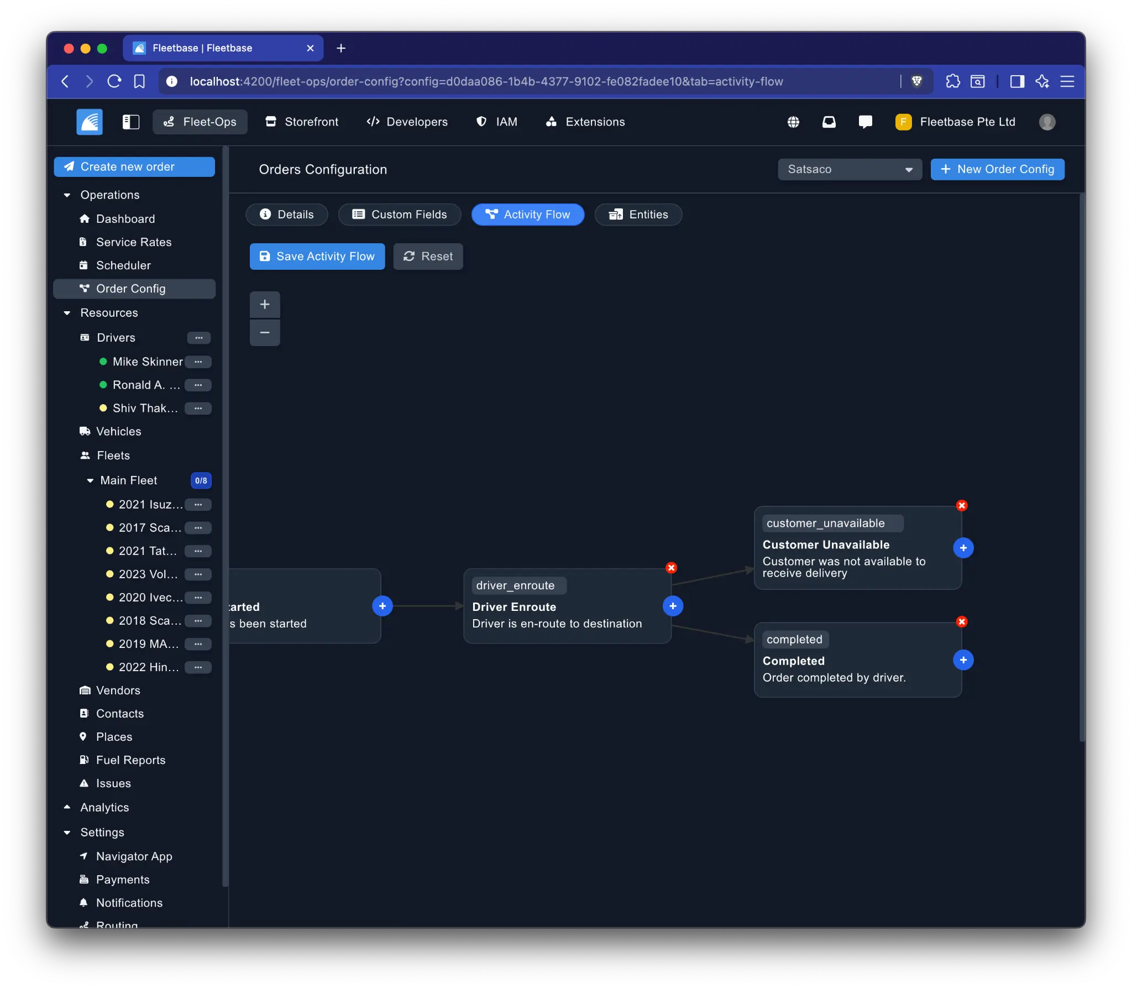The width and height of the screenshot is (1132, 989).
Task: Add a new activity from the Driver Enroute node
Action: click(x=673, y=606)
